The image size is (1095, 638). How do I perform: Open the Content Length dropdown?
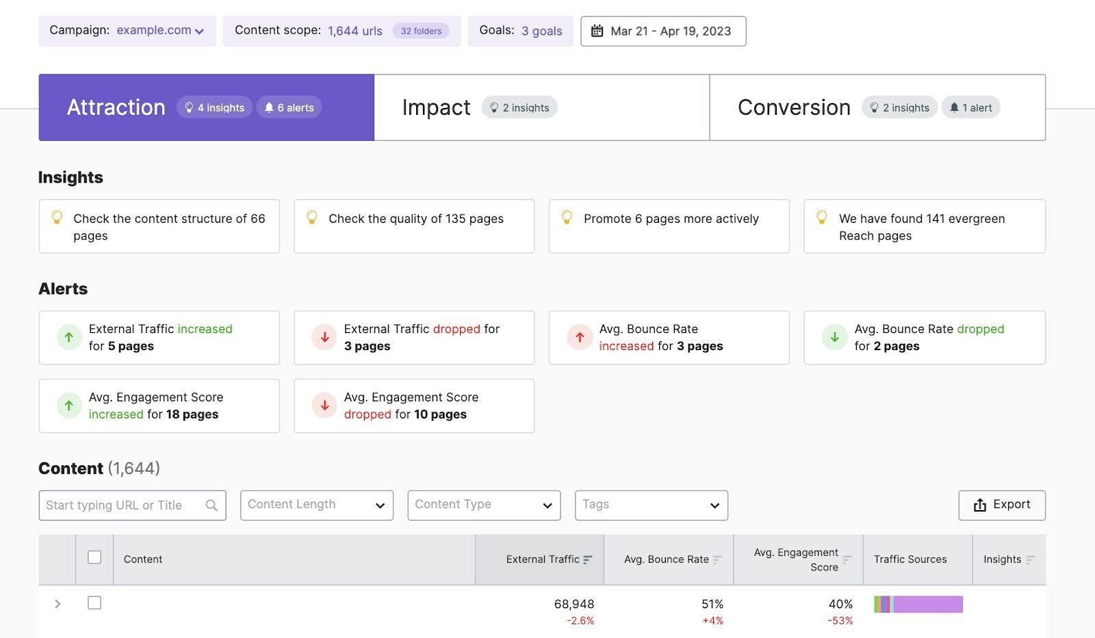tap(315, 505)
